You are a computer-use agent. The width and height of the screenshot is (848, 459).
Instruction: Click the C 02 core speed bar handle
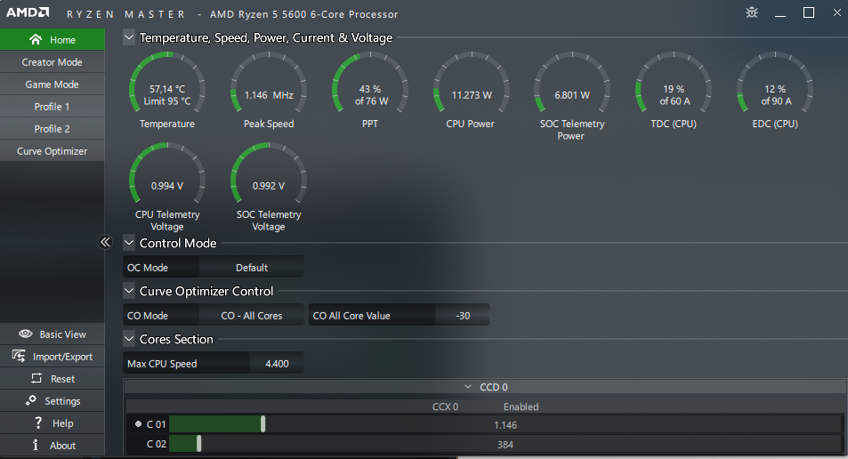coord(199,444)
